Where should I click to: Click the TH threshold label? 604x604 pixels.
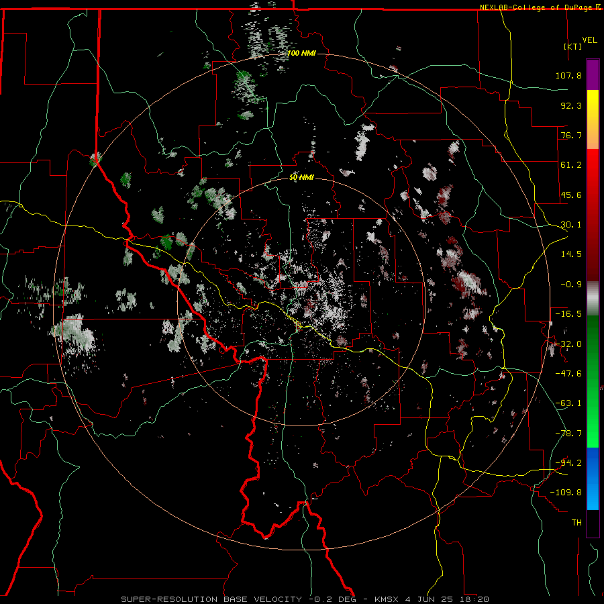point(576,523)
